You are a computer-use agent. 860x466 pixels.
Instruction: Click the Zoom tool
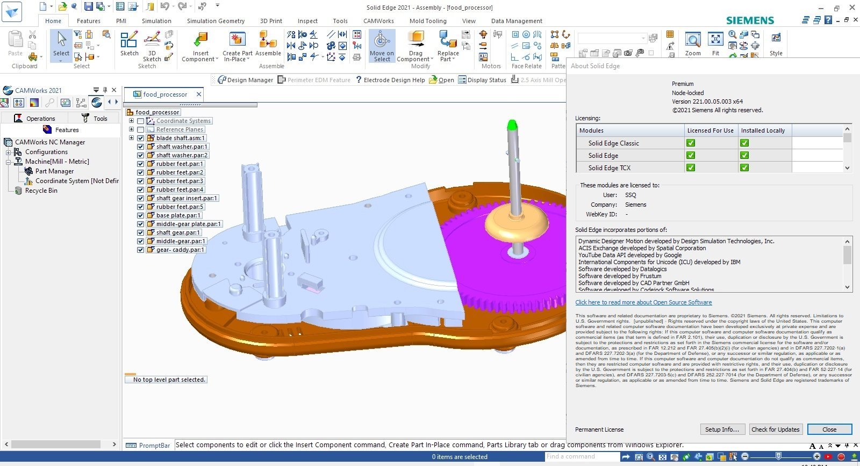coord(693,44)
